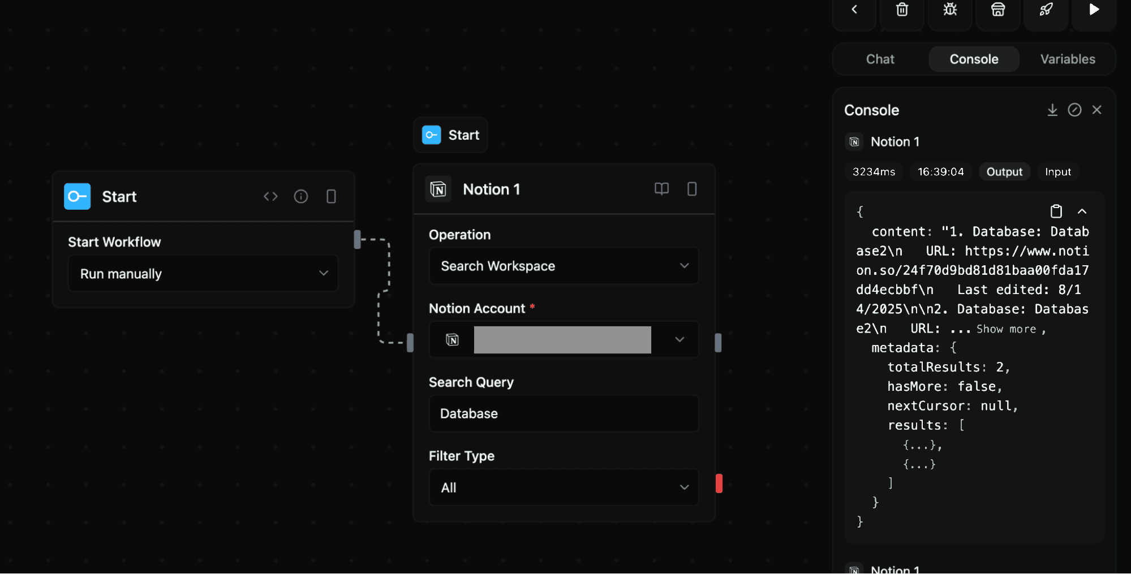
Task: Clear the console using the slash-circle icon
Action: (1075, 110)
